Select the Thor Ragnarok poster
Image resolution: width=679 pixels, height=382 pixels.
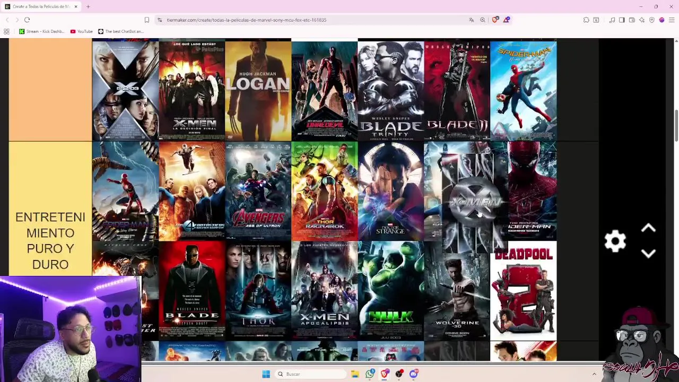coord(324,190)
